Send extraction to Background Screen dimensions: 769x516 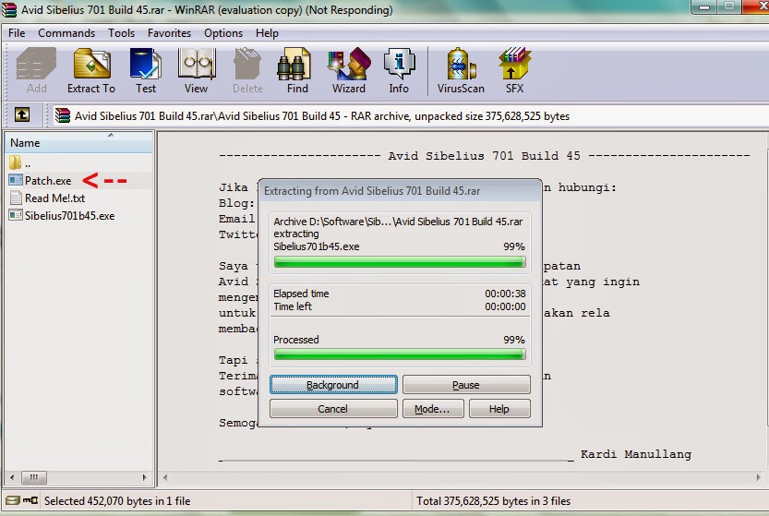point(333,385)
